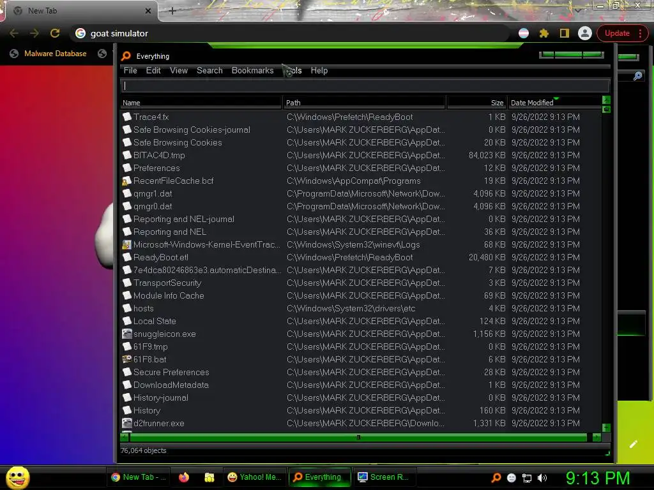Click the Chrome back navigation arrow
This screenshot has width=654, height=490.
[14, 33]
